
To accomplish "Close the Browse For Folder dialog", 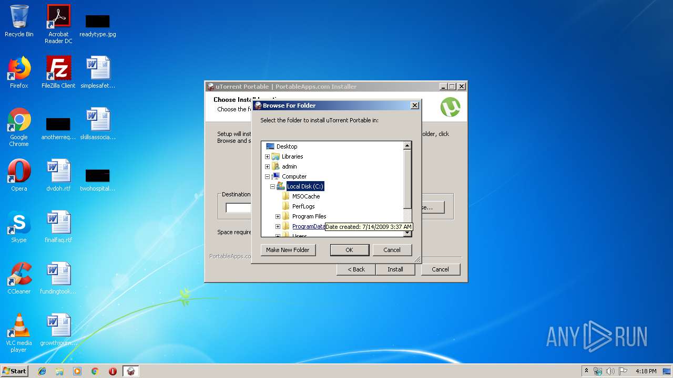I will pos(415,106).
